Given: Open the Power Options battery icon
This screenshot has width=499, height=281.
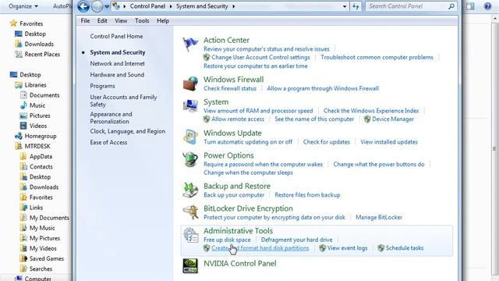Looking at the screenshot, I should tap(190, 159).
